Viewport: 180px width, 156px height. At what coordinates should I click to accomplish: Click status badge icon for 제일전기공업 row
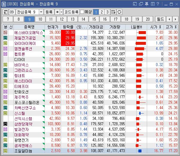point(5,38)
